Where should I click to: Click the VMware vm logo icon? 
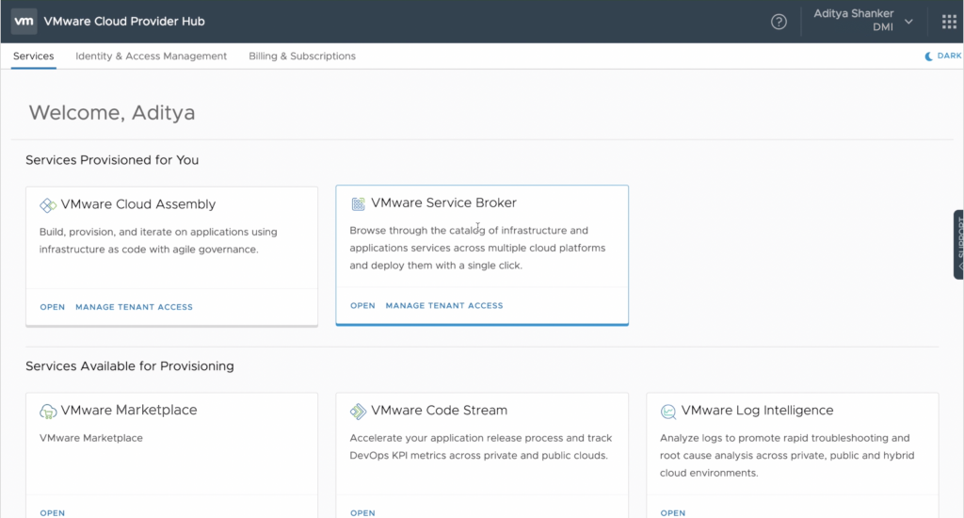tap(24, 21)
